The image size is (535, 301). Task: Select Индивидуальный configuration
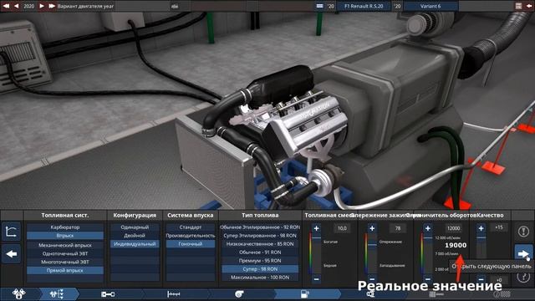[x=135, y=244]
